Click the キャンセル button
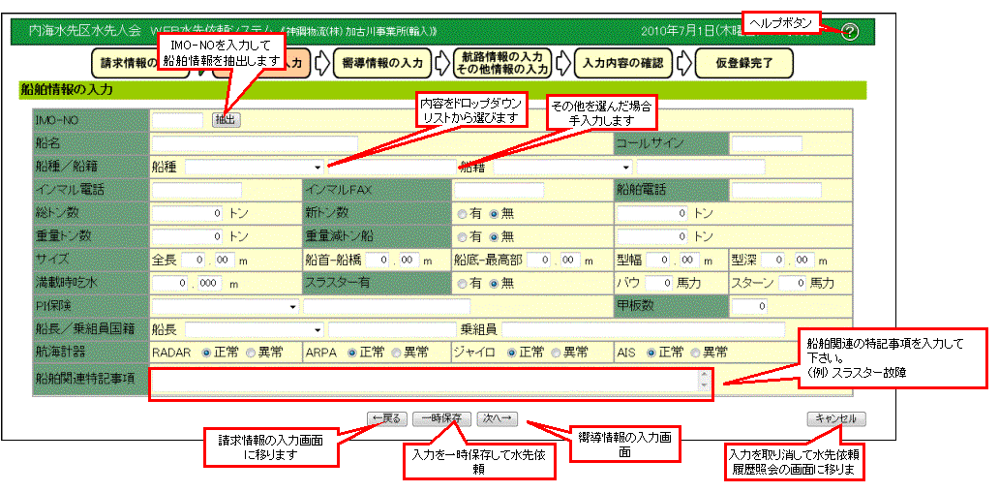 [x=835, y=418]
